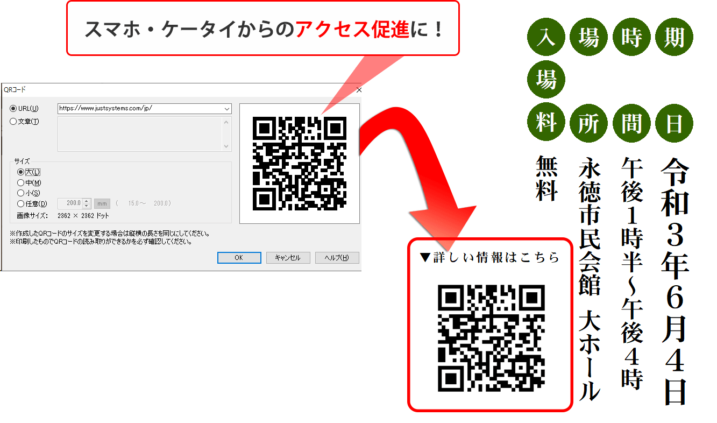Screen dimensions: 717x423
Task: Select the URL(U) radio button
Action: (13, 109)
